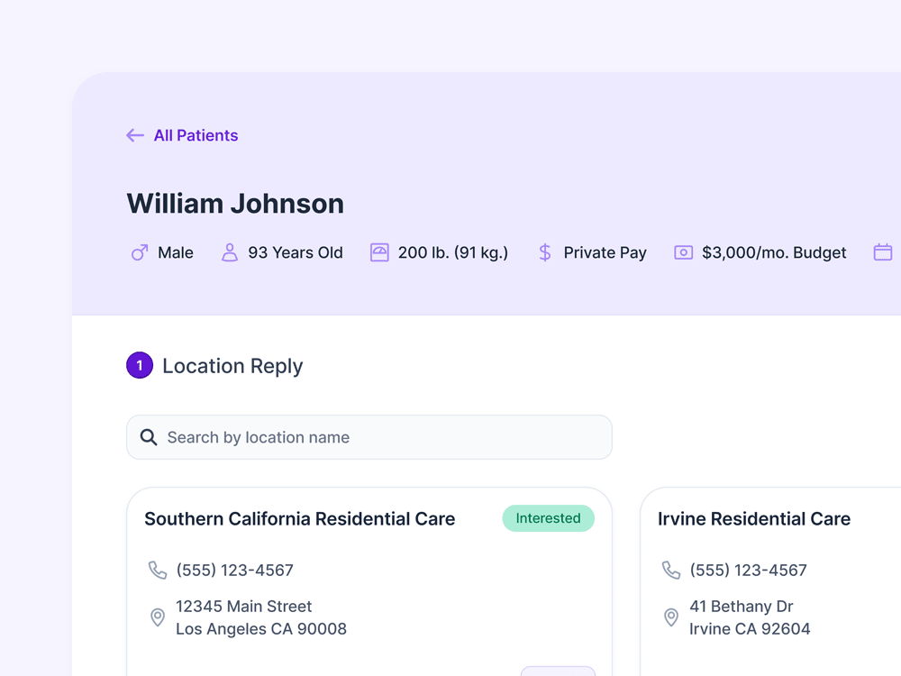The image size is (901, 676).
Task: Click the phone icon in Irvine Residential Care card
Action: 671,571
